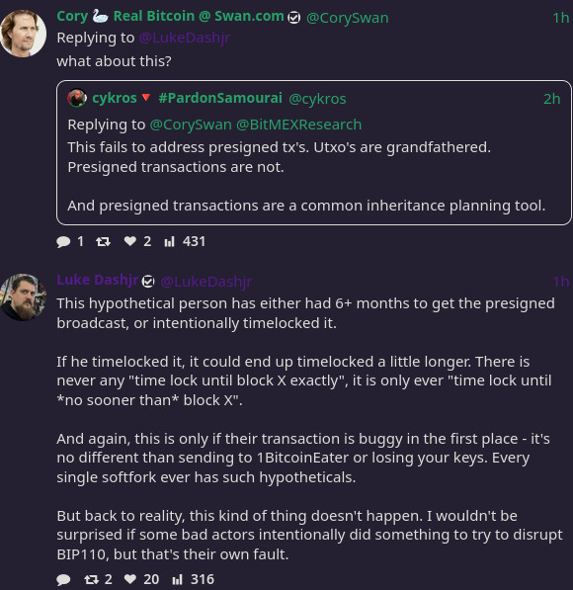Follow the purple @LukeDashjr reply mention
Viewport: 573px width, 590px height.
pyautogui.click(x=185, y=38)
